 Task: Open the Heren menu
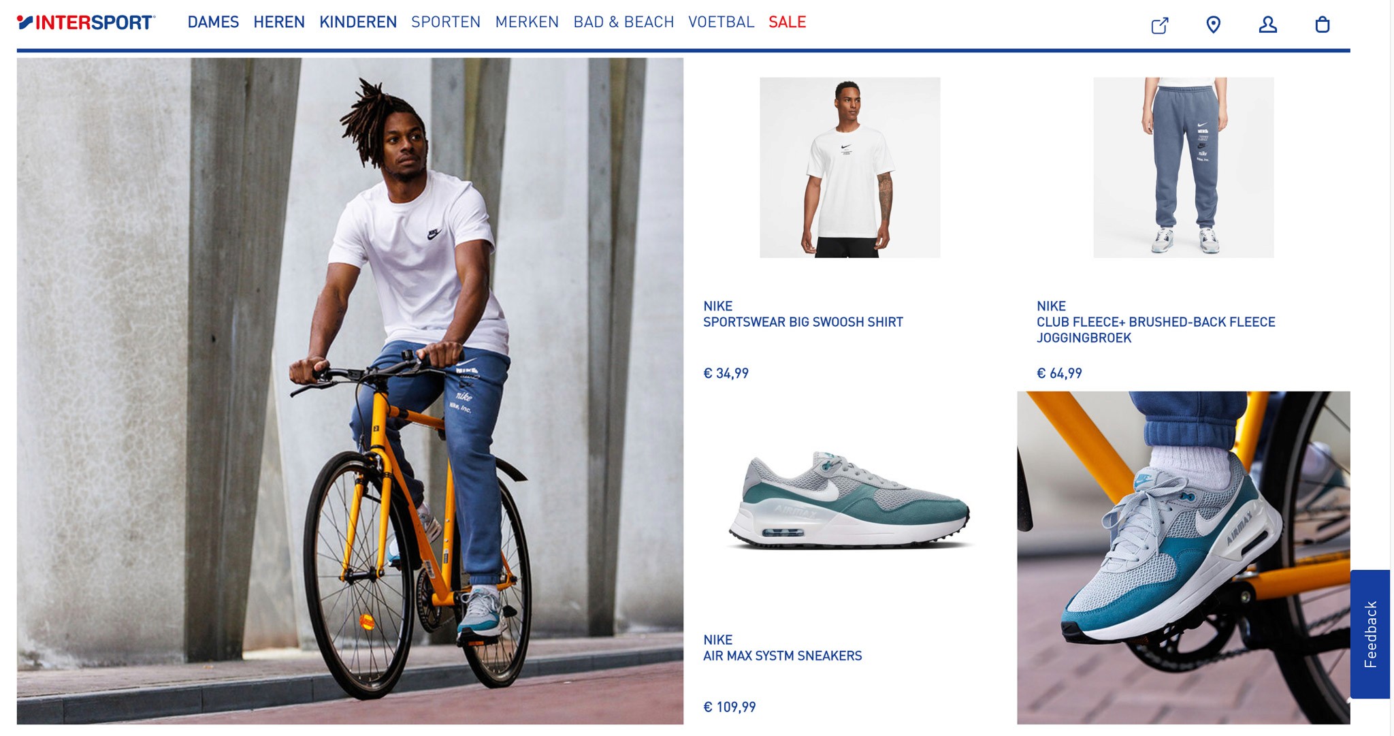click(x=279, y=22)
